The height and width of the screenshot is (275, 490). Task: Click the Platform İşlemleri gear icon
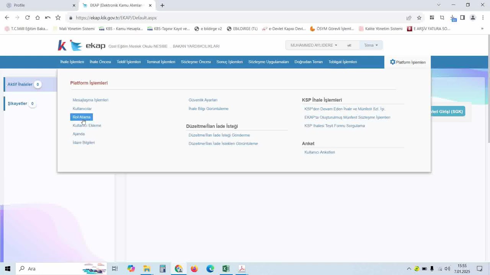[x=392, y=62]
